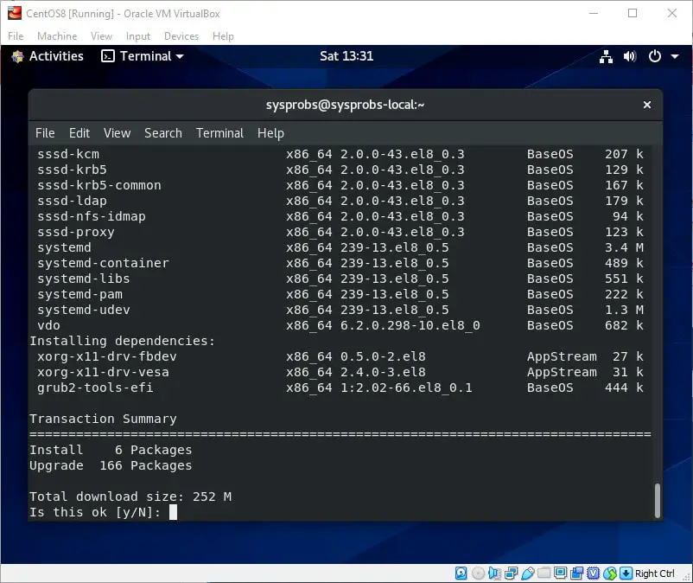This screenshot has width=693, height=583.
Task: Click the sssd-krb5-common package name
Action: pos(99,185)
